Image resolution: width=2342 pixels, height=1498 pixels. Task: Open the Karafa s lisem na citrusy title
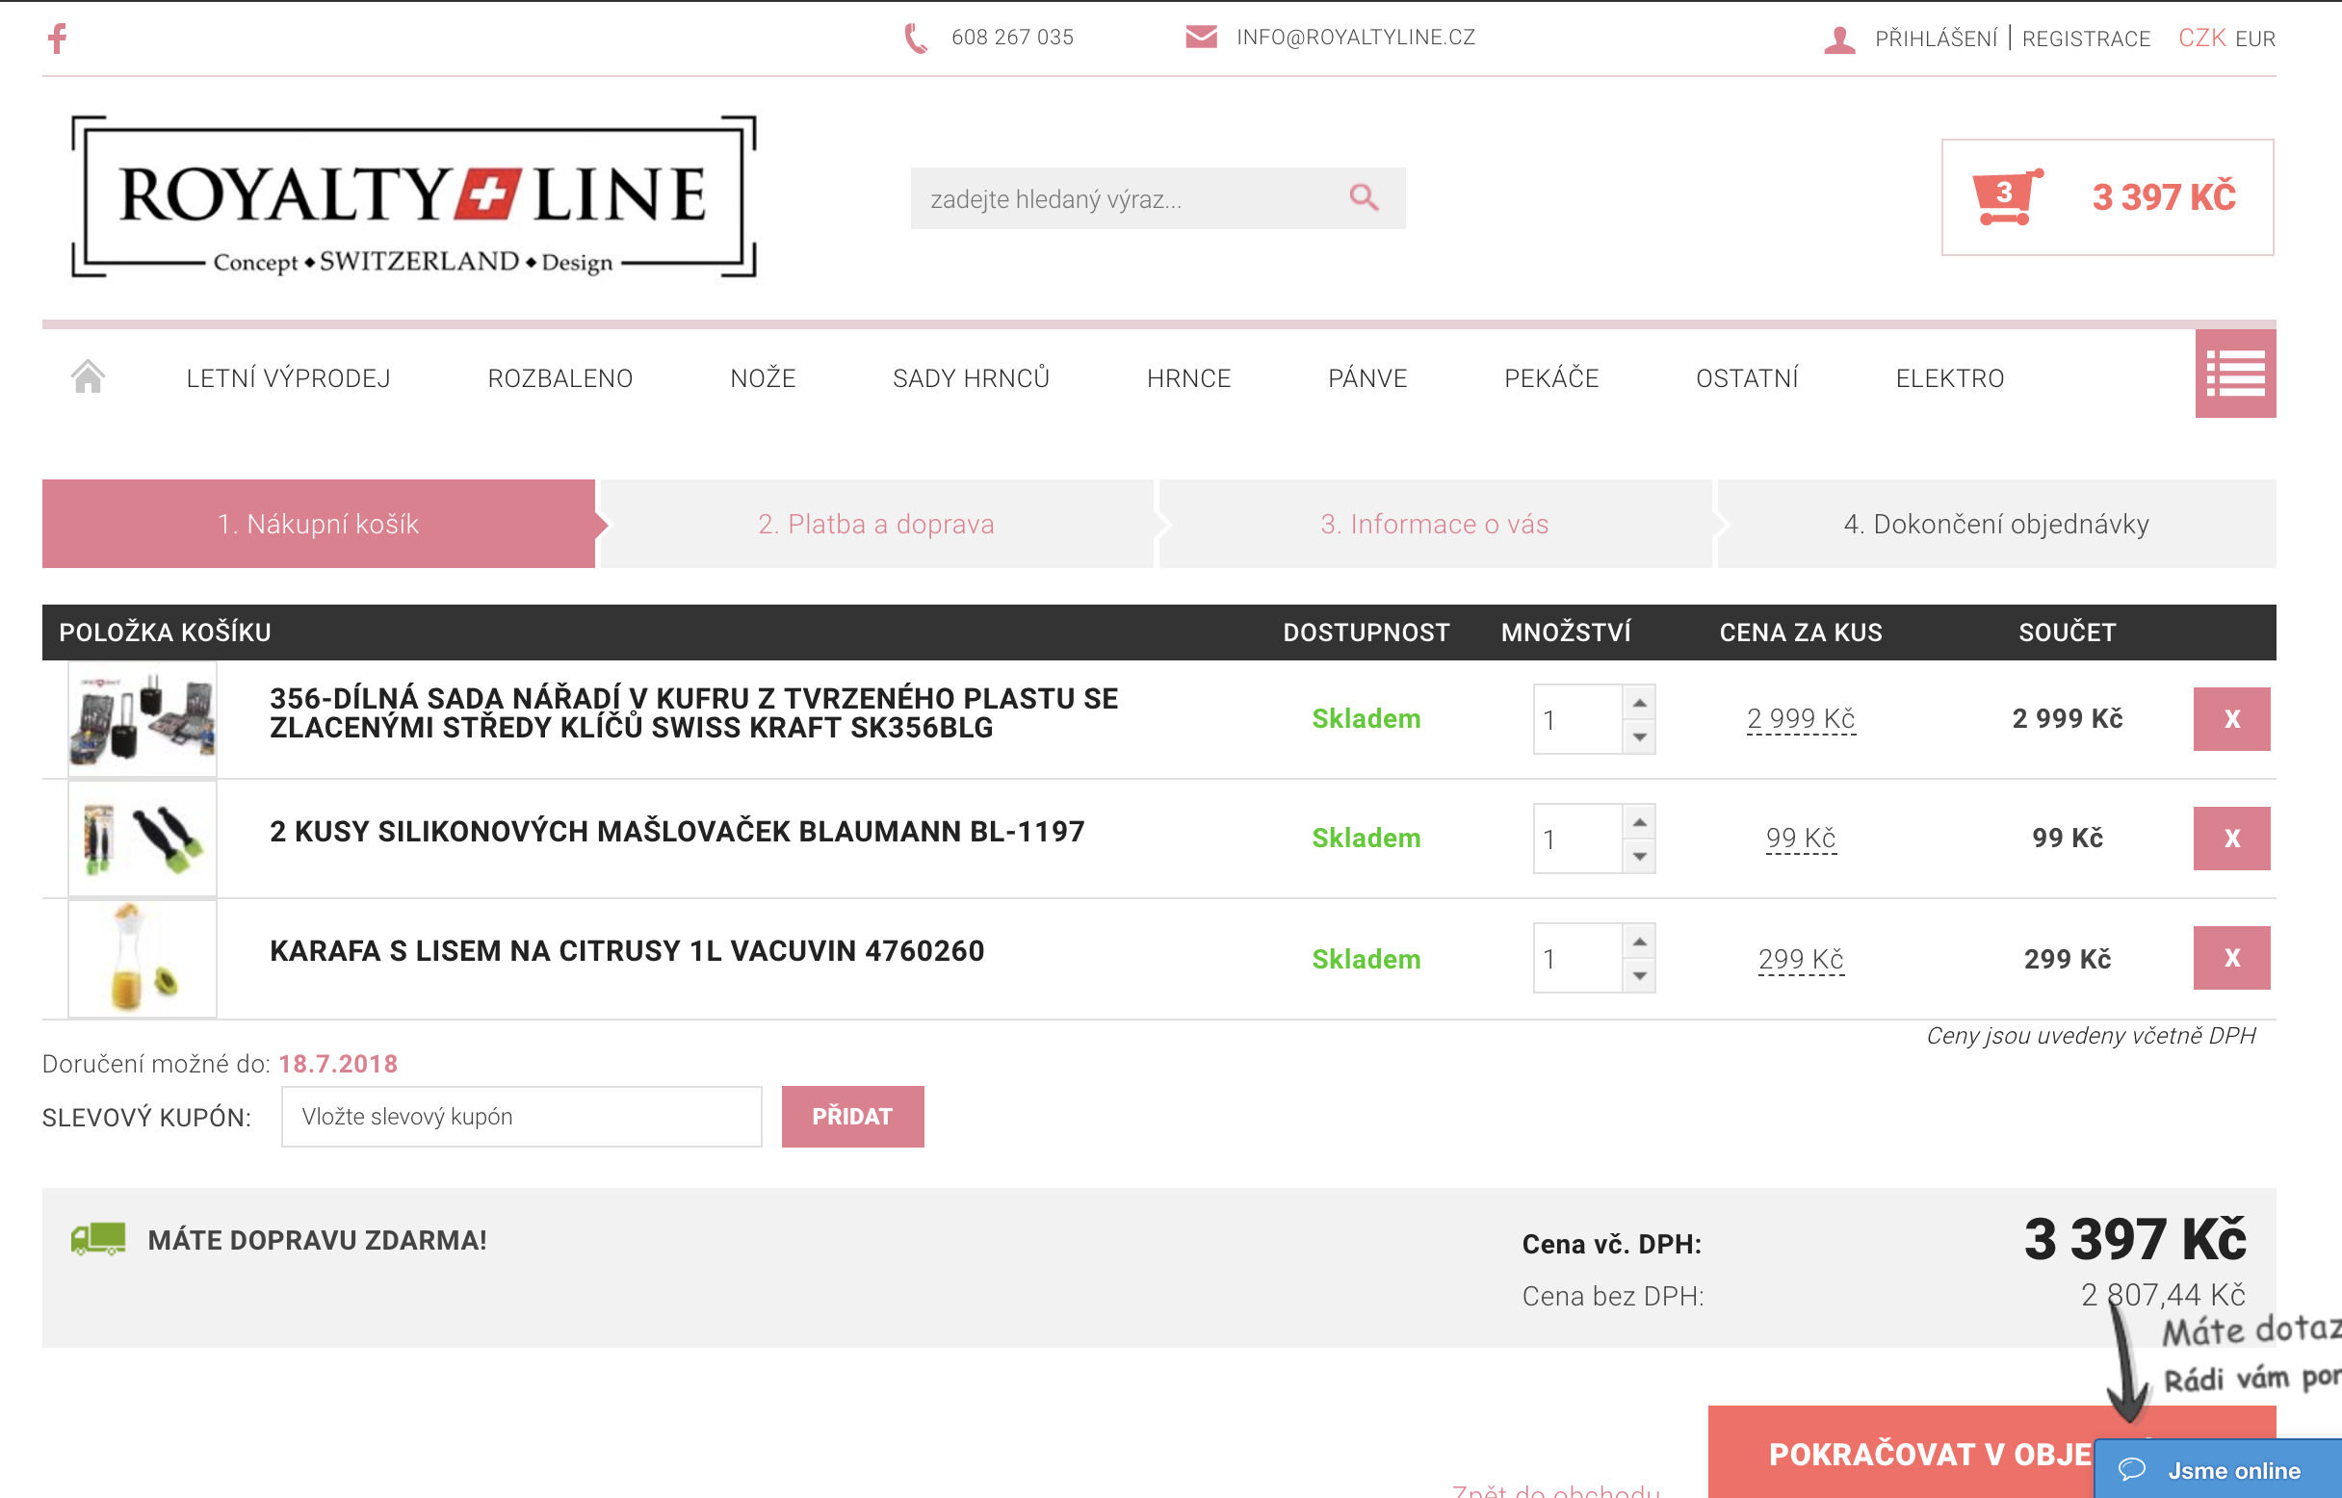point(627,950)
